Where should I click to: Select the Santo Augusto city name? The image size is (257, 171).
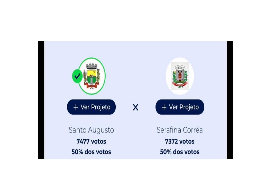91,130
